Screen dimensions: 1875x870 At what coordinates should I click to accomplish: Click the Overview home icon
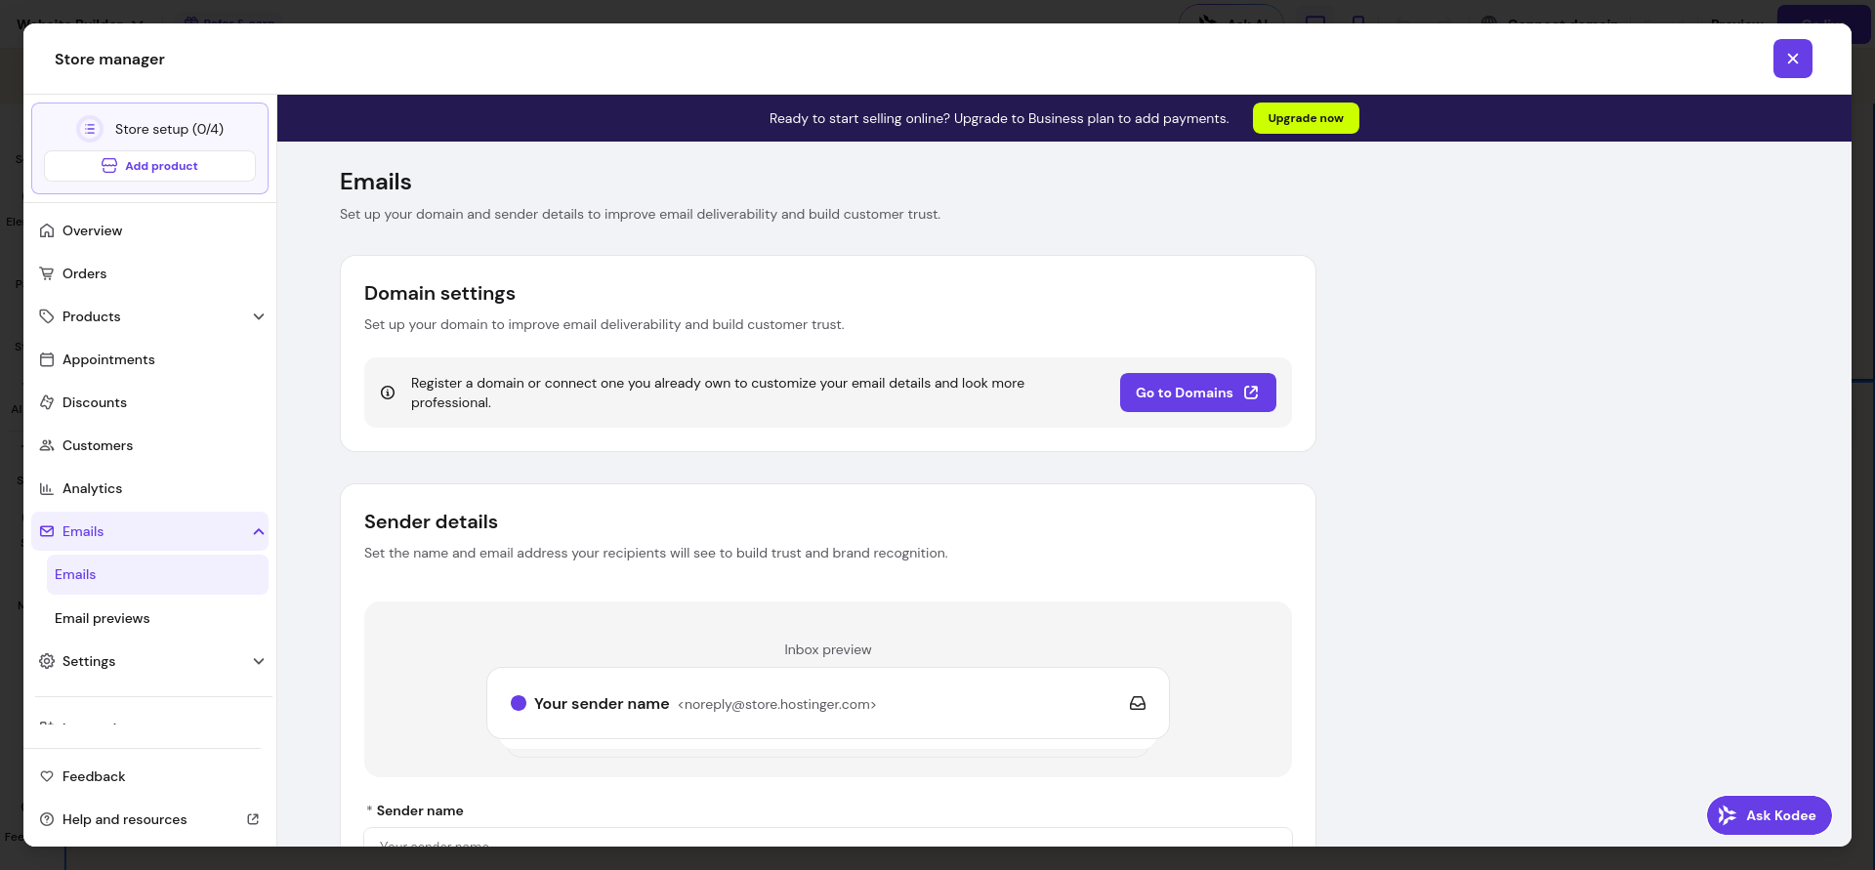tap(47, 230)
